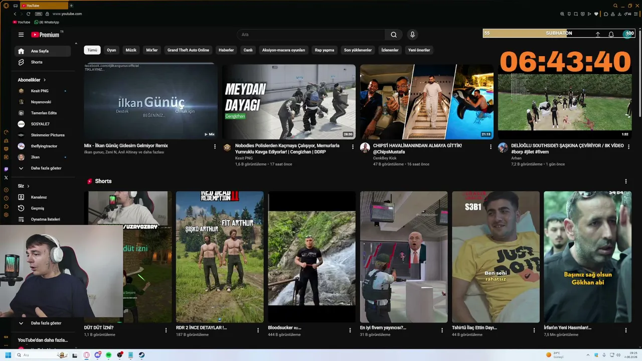
Task: Open the Noyanovski subscription
Action: point(43,102)
